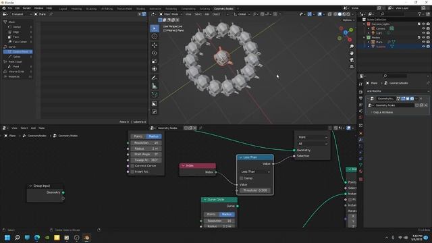Screen dimensions: 432x243
Task: Hide the Plane object with eye icon
Action: tap(423, 42)
